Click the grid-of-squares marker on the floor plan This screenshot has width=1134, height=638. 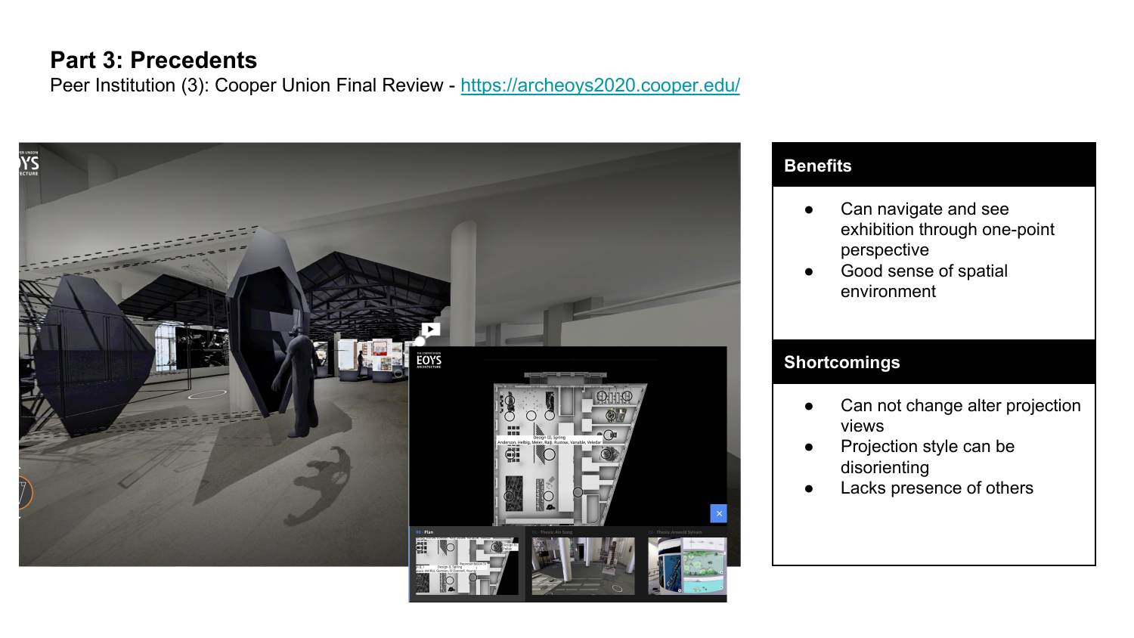(513, 432)
